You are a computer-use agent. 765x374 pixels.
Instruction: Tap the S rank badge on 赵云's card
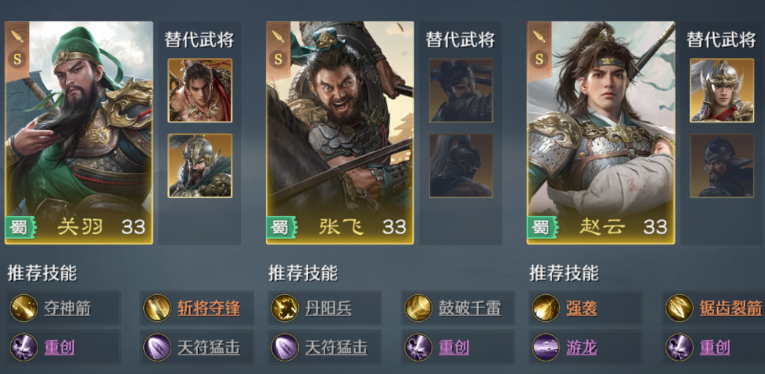[540, 60]
